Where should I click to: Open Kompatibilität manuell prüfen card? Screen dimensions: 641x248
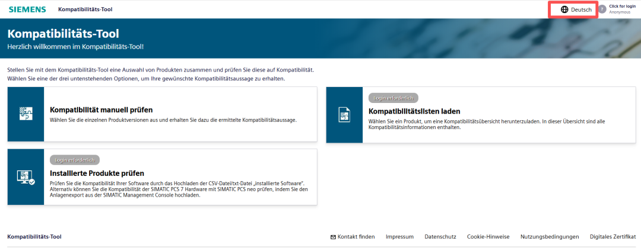(162, 114)
